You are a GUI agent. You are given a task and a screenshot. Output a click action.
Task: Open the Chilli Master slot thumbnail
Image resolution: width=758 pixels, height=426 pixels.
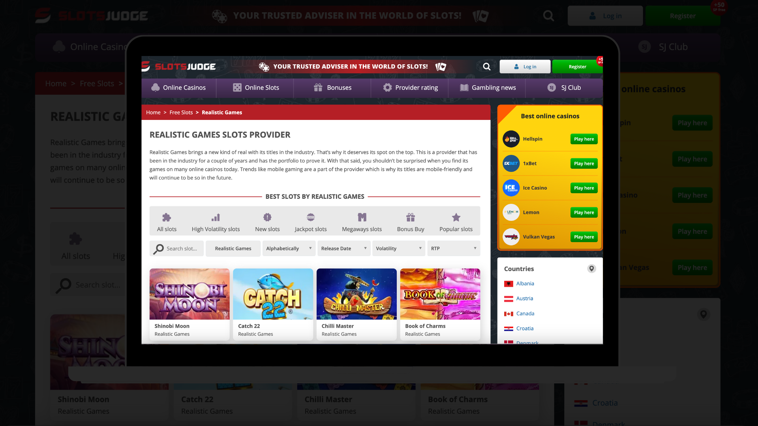[356, 294]
